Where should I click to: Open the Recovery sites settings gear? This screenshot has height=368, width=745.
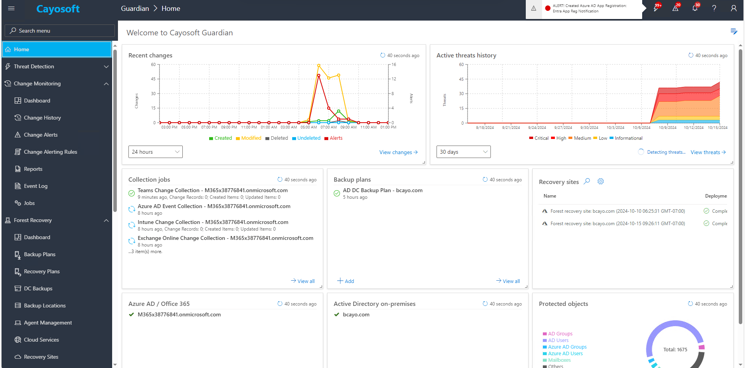coord(601,181)
